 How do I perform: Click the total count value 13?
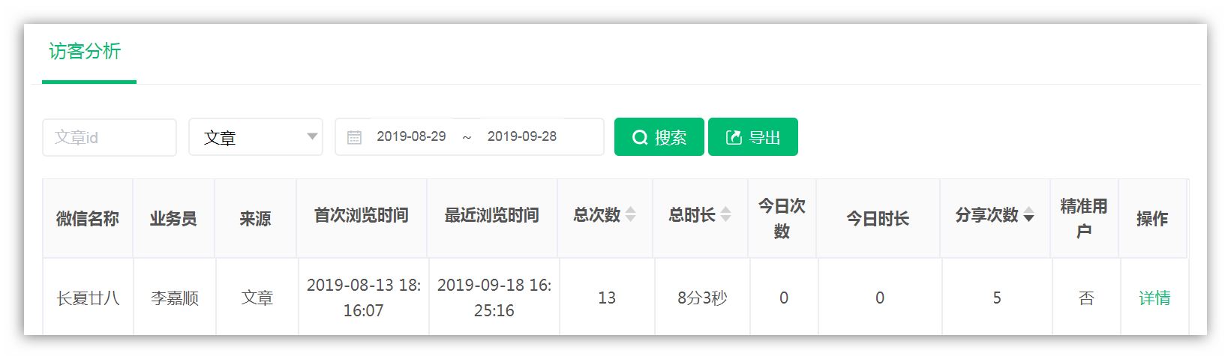coord(607,298)
